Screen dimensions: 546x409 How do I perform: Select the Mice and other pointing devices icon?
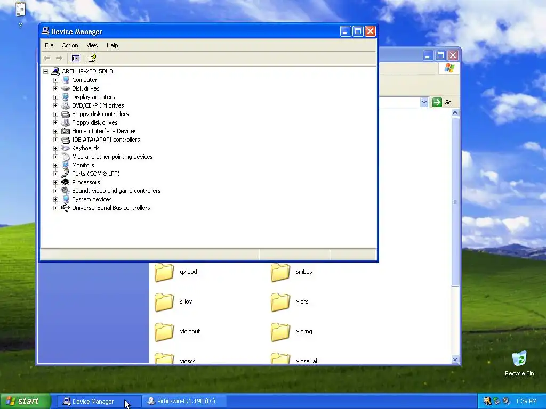[x=66, y=157]
